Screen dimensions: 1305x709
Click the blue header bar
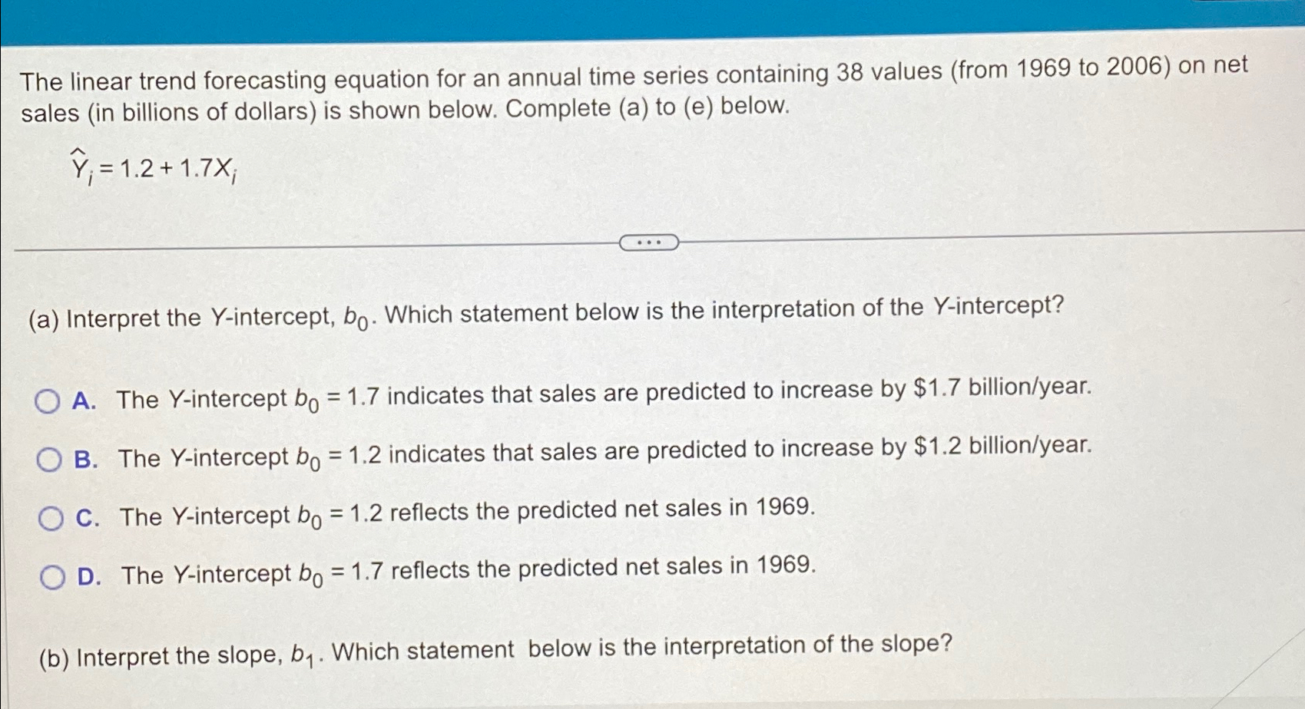tap(652, 20)
